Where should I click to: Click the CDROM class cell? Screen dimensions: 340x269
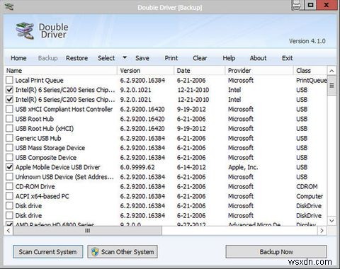click(307, 187)
